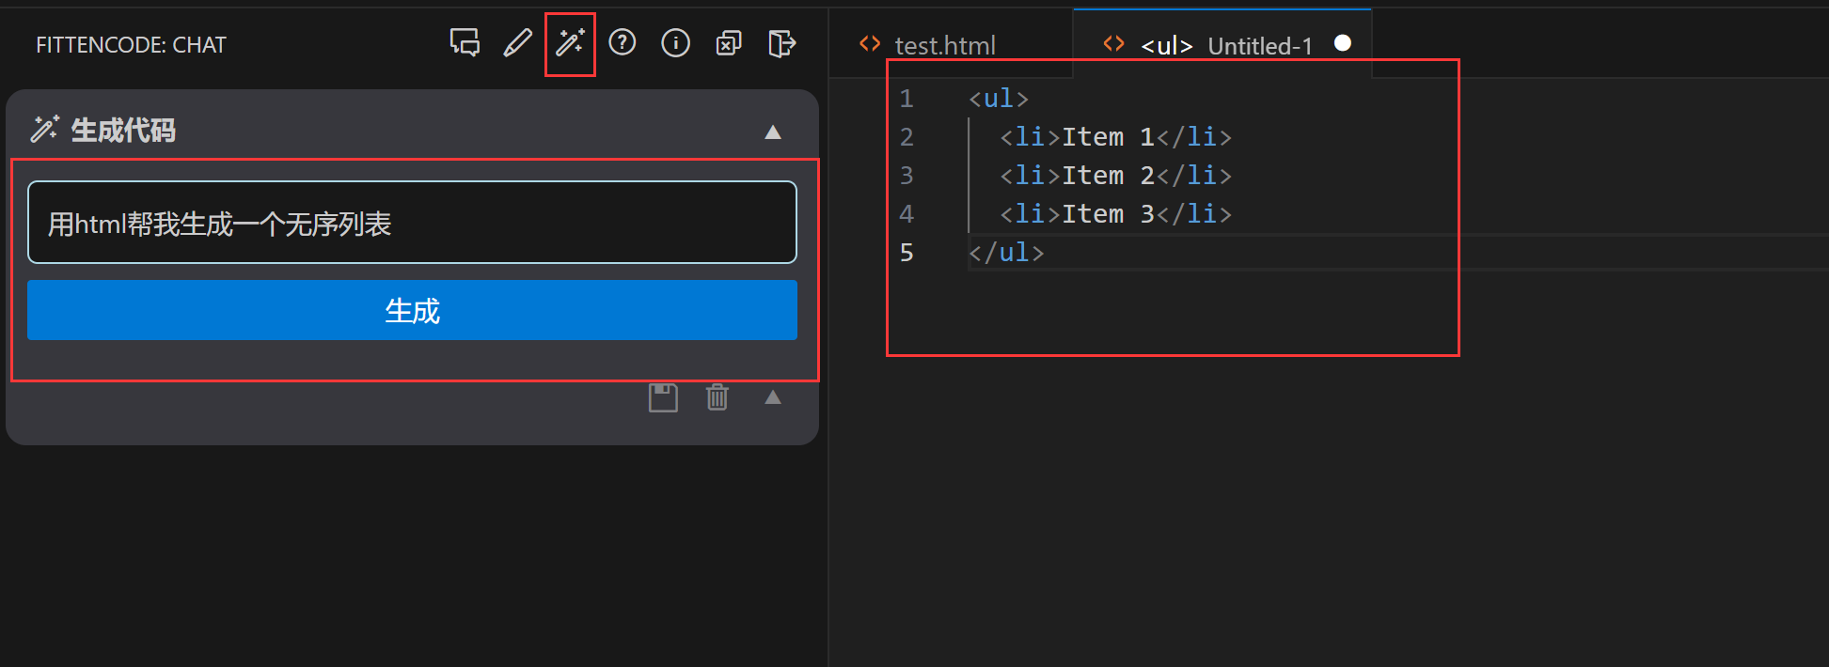Select the magic wand generate code icon
This screenshot has height=667, width=1829.
tap(570, 43)
